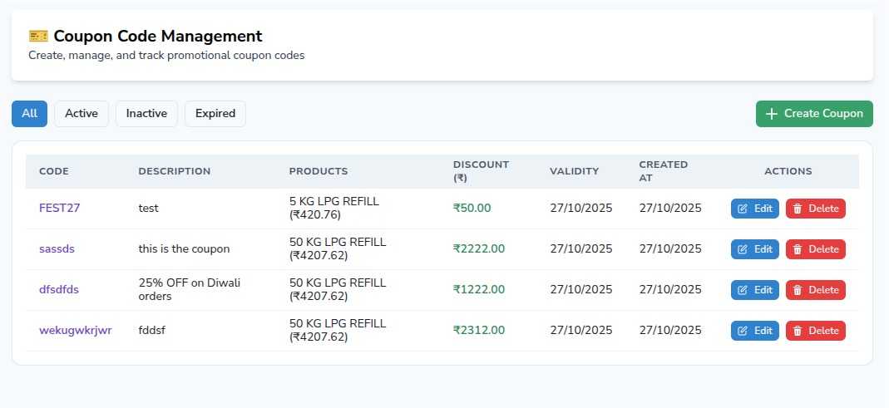This screenshot has height=408, width=889.
Task: Open the sassds coupon code link
Action: coord(57,249)
